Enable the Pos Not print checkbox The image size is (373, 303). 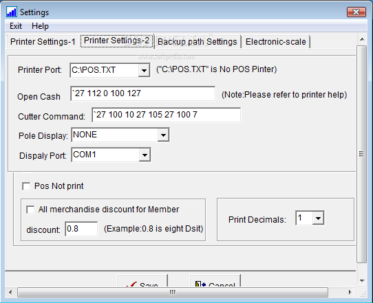click(x=26, y=186)
